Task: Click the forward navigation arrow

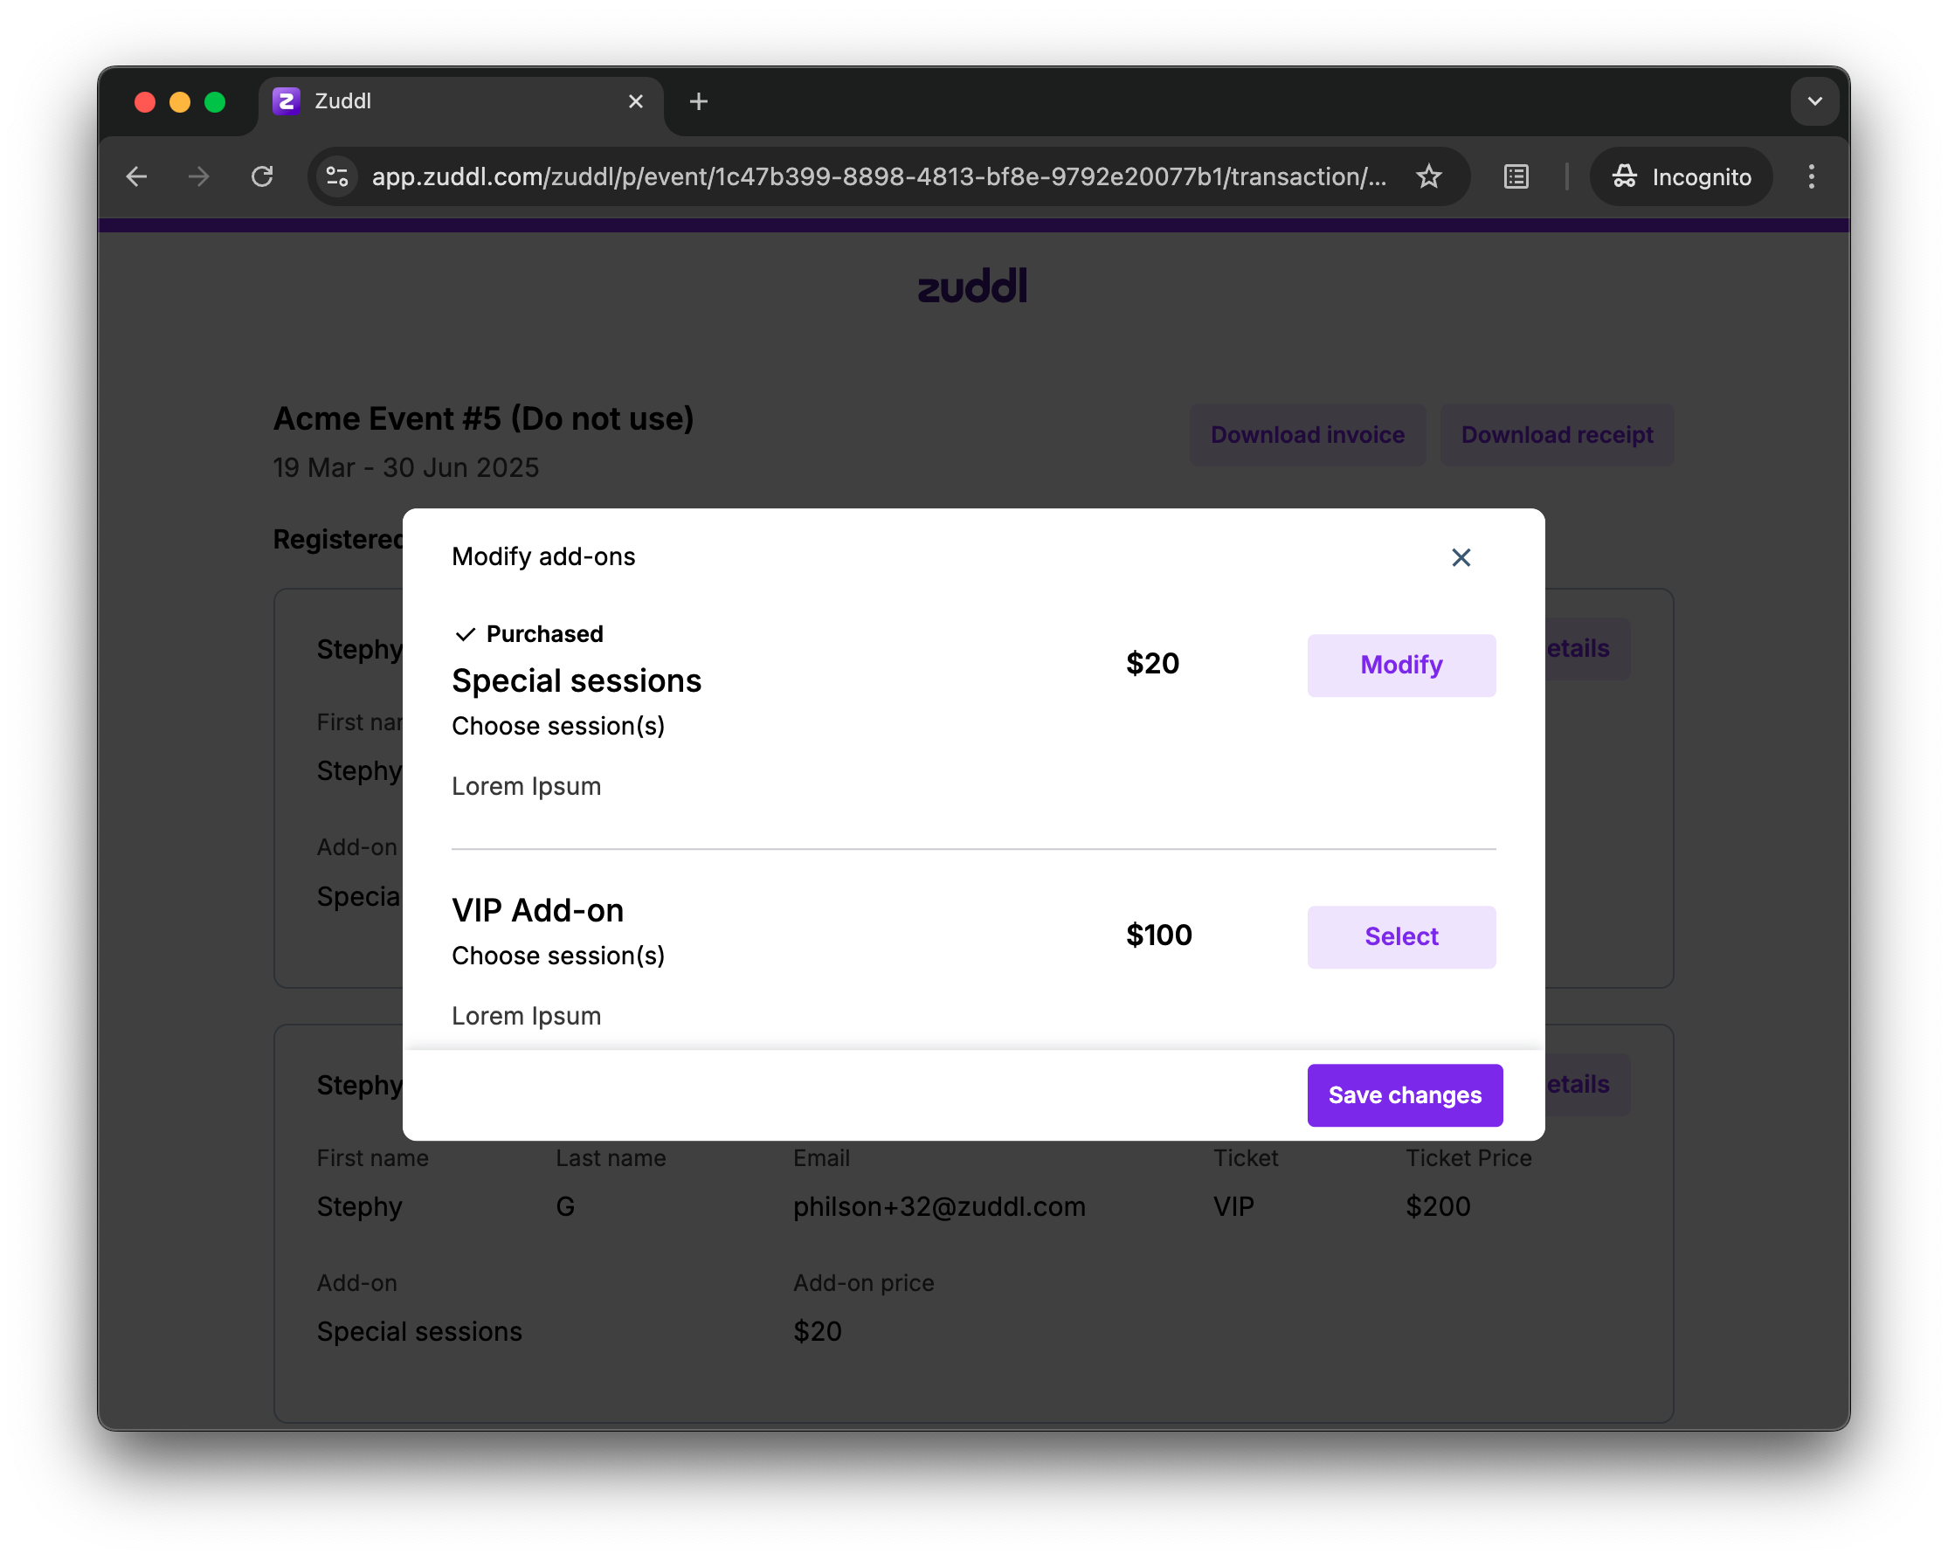Action: [x=199, y=177]
